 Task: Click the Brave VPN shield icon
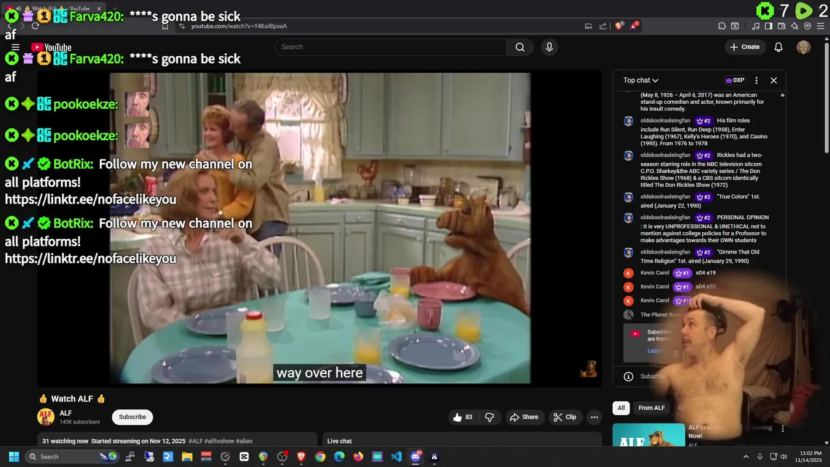pos(807,26)
